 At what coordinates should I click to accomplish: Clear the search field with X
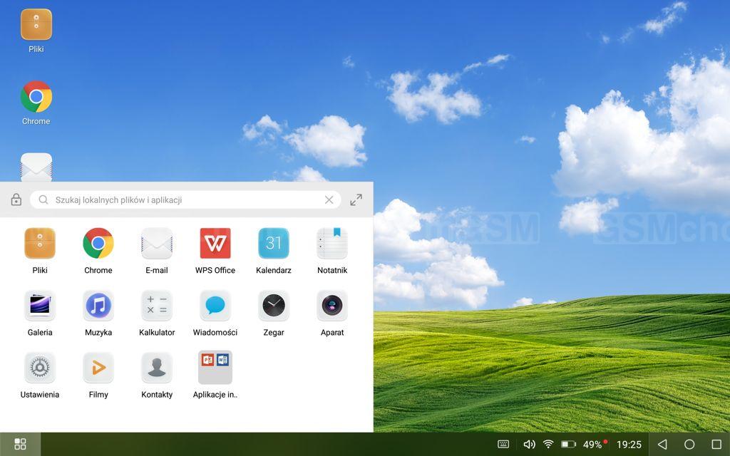point(329,200)
